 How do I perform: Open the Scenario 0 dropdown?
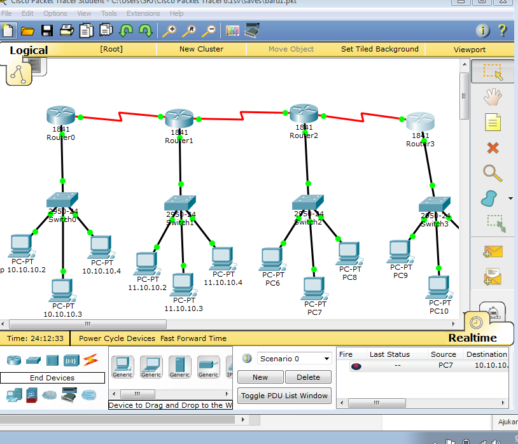294,359
